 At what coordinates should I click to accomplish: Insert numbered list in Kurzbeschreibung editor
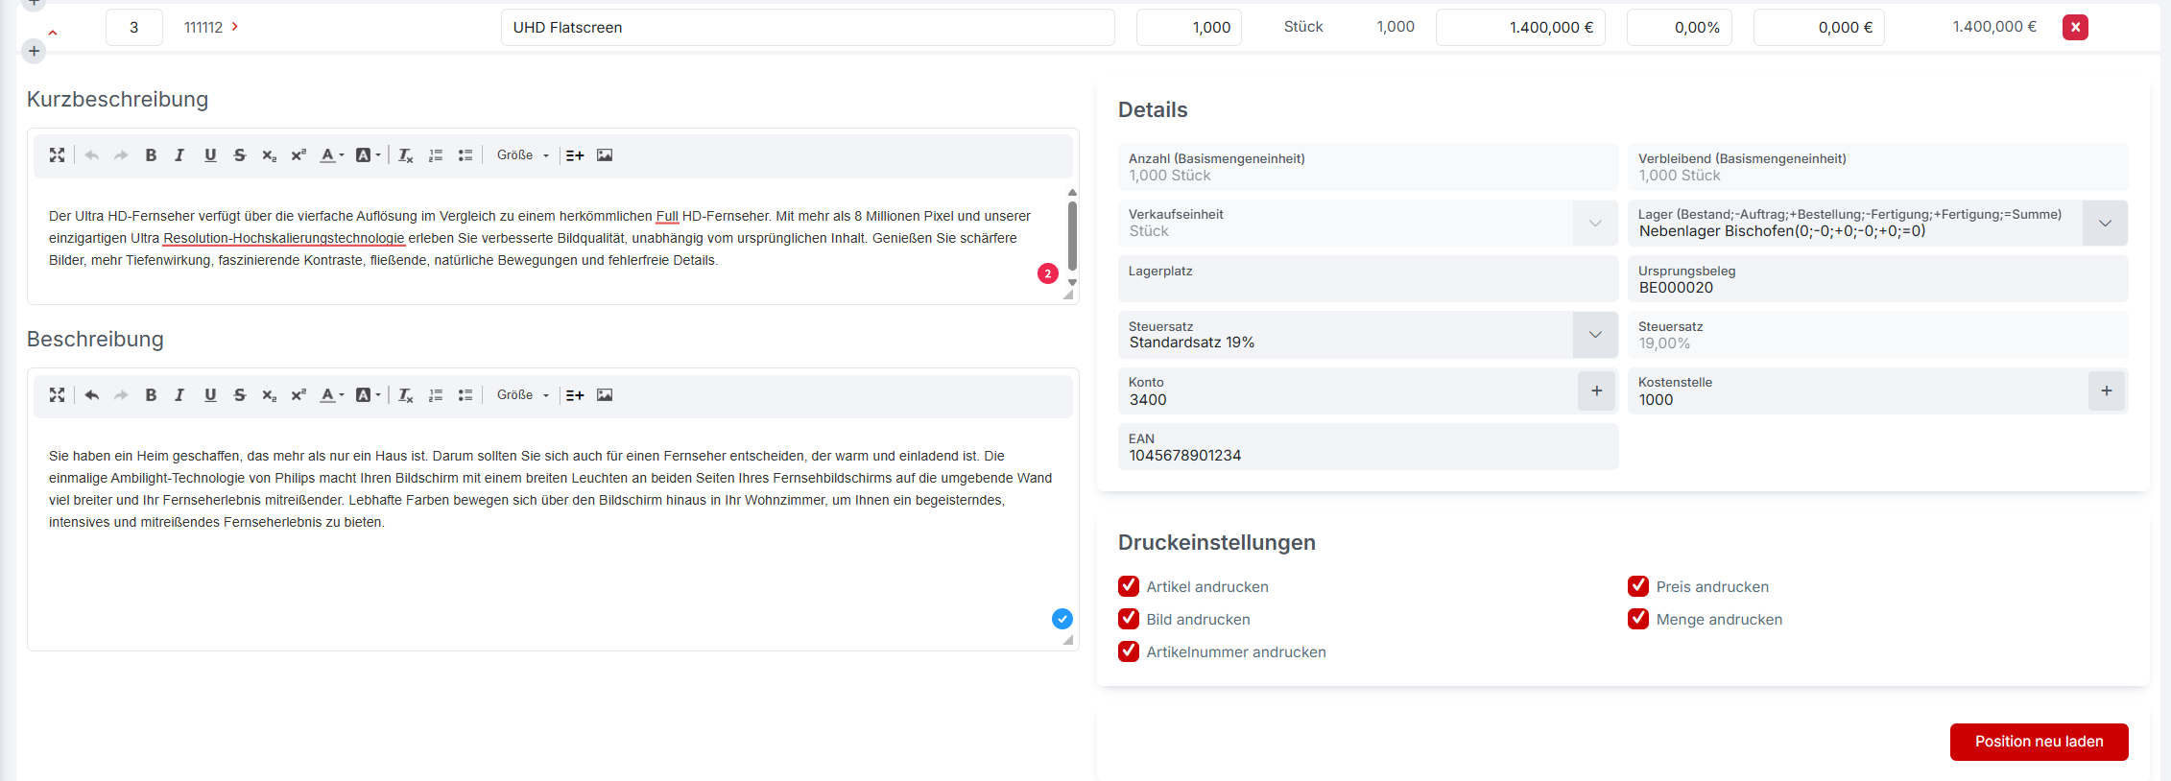point(436,155)
